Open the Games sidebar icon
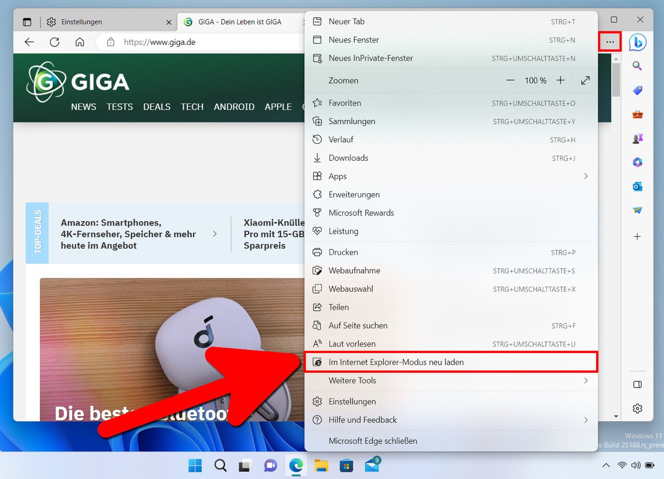The width and height of the screenshot is (664, 479). [x=637, y=138]
